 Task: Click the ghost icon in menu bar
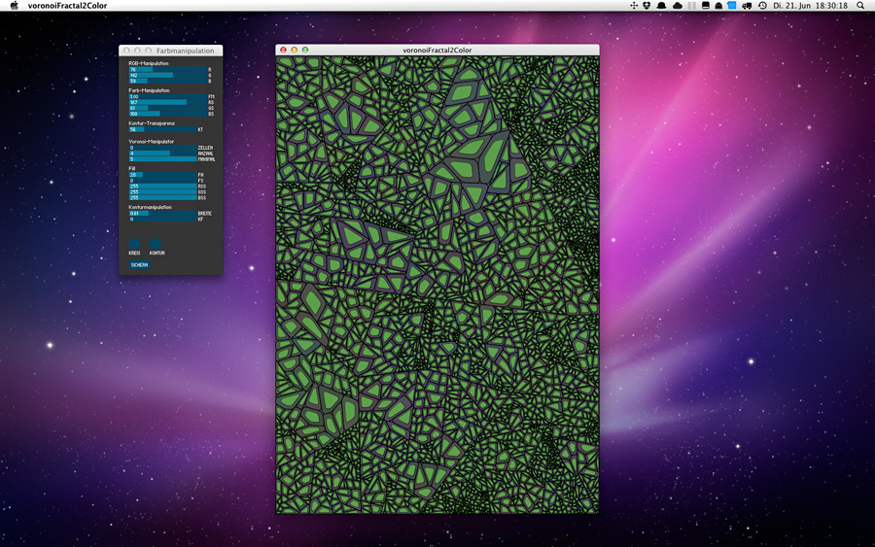click(x=718, y=6)
